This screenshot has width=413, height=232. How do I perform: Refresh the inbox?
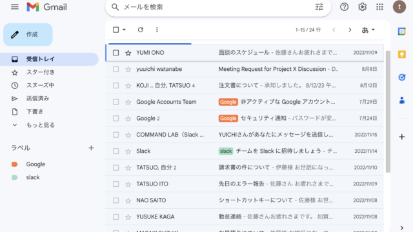tap(141, 30)
